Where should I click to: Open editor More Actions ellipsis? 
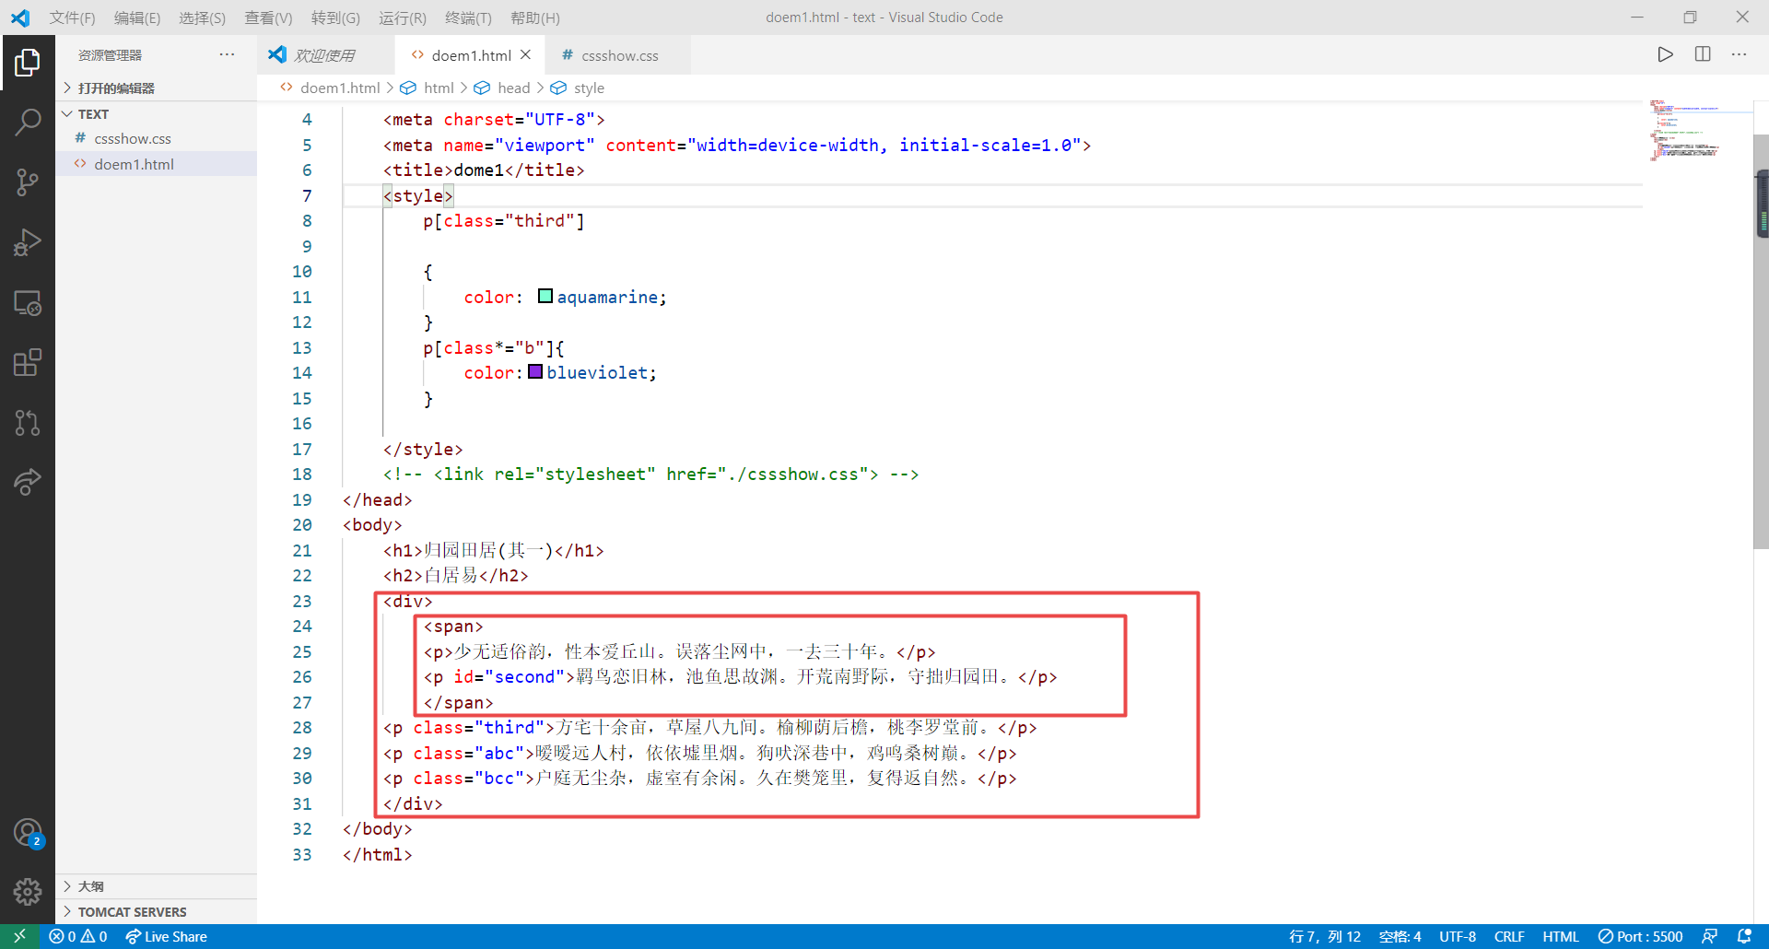pos(1739,54)
